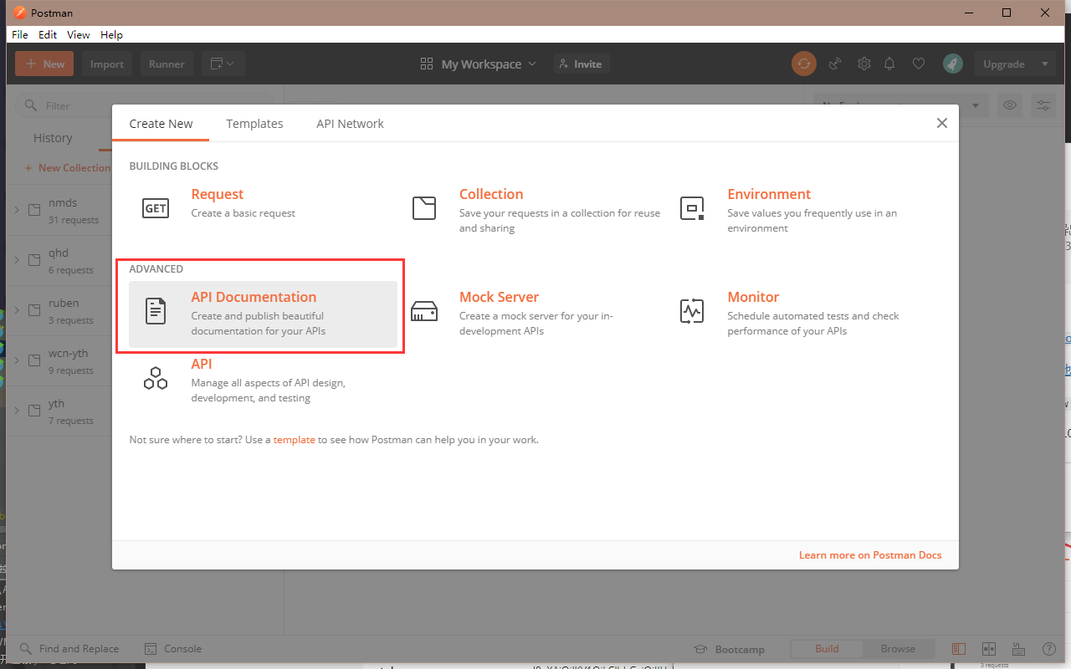Open the rocket avatar profile menu
This screenshot has width=1071, height=669.
tap(952, 64)
